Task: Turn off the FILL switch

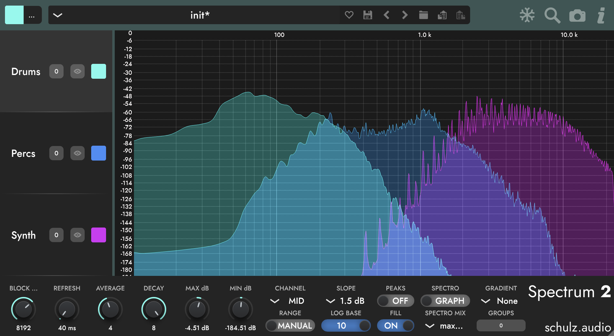Action: 395,325
